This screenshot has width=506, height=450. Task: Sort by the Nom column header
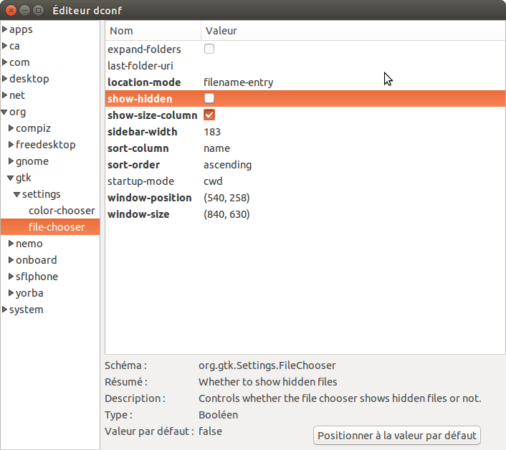coord(153,31)
